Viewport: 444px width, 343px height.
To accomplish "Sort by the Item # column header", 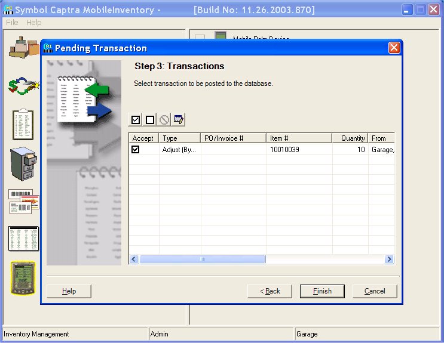I will click(299, 138).
